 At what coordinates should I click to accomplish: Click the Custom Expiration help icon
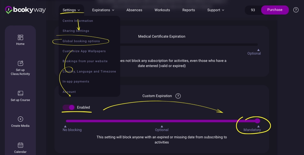click(x=178, y=96)
